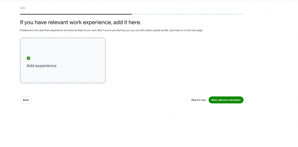This screenshot has height=147, width=298.
Task: Go back with the Back button
Action: point(26,100)
